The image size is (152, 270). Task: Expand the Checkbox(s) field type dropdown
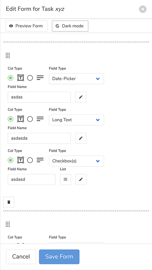76,161
